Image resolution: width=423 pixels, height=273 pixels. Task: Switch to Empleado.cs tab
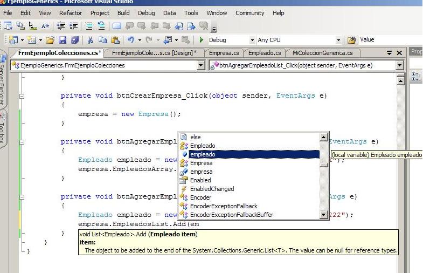point(265,53)
